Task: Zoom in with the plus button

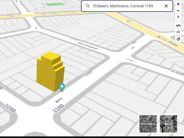Action: tap(178, 4)
